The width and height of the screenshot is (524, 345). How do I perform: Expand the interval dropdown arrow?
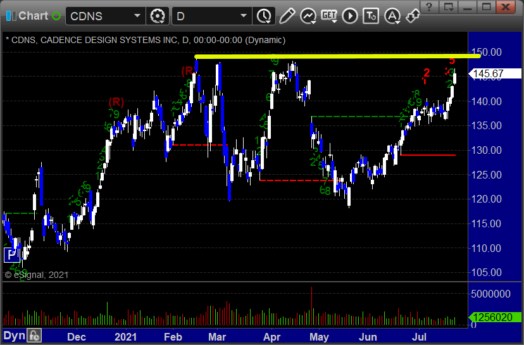tap(244, 16)
